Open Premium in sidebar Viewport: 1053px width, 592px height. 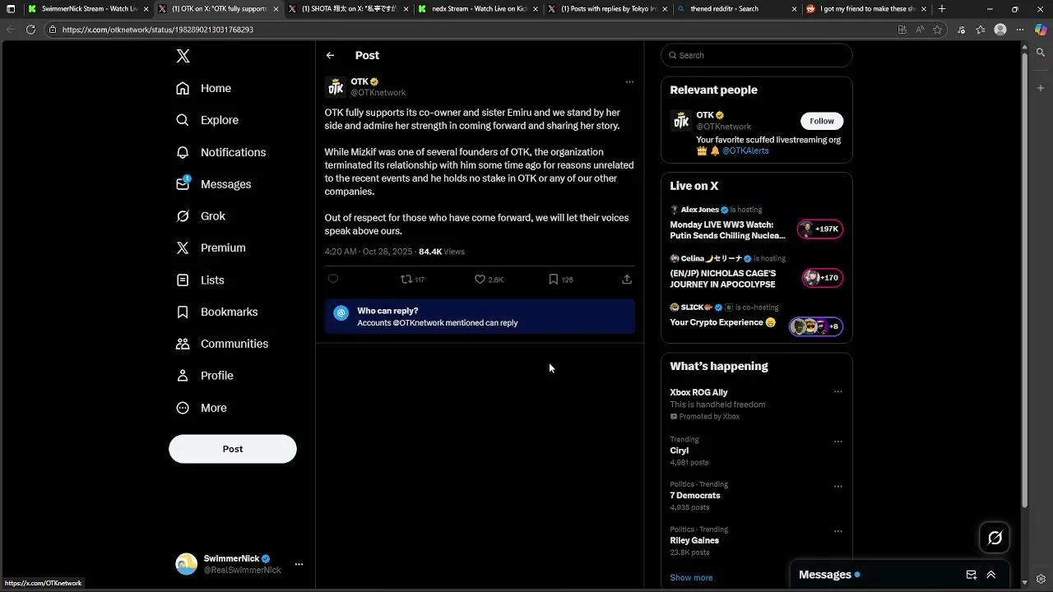[x=211, y=247]
